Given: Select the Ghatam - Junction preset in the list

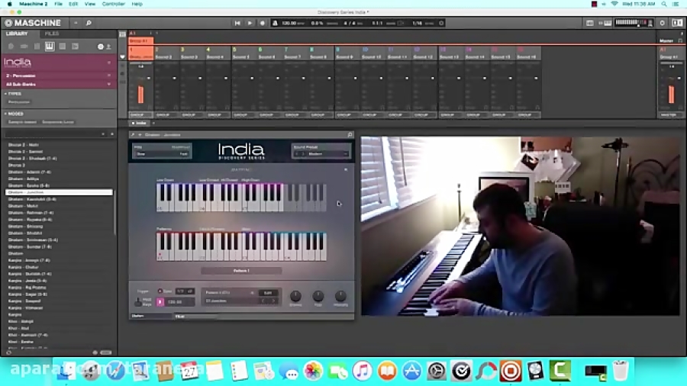Looking at the screenshot, I should pyautogui.click(x=59, y=192).
